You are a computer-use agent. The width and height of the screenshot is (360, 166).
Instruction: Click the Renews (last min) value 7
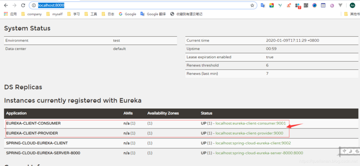267,73
